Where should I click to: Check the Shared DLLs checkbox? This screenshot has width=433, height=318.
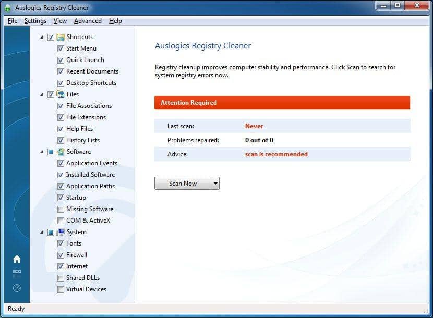(x=61, y=278)
